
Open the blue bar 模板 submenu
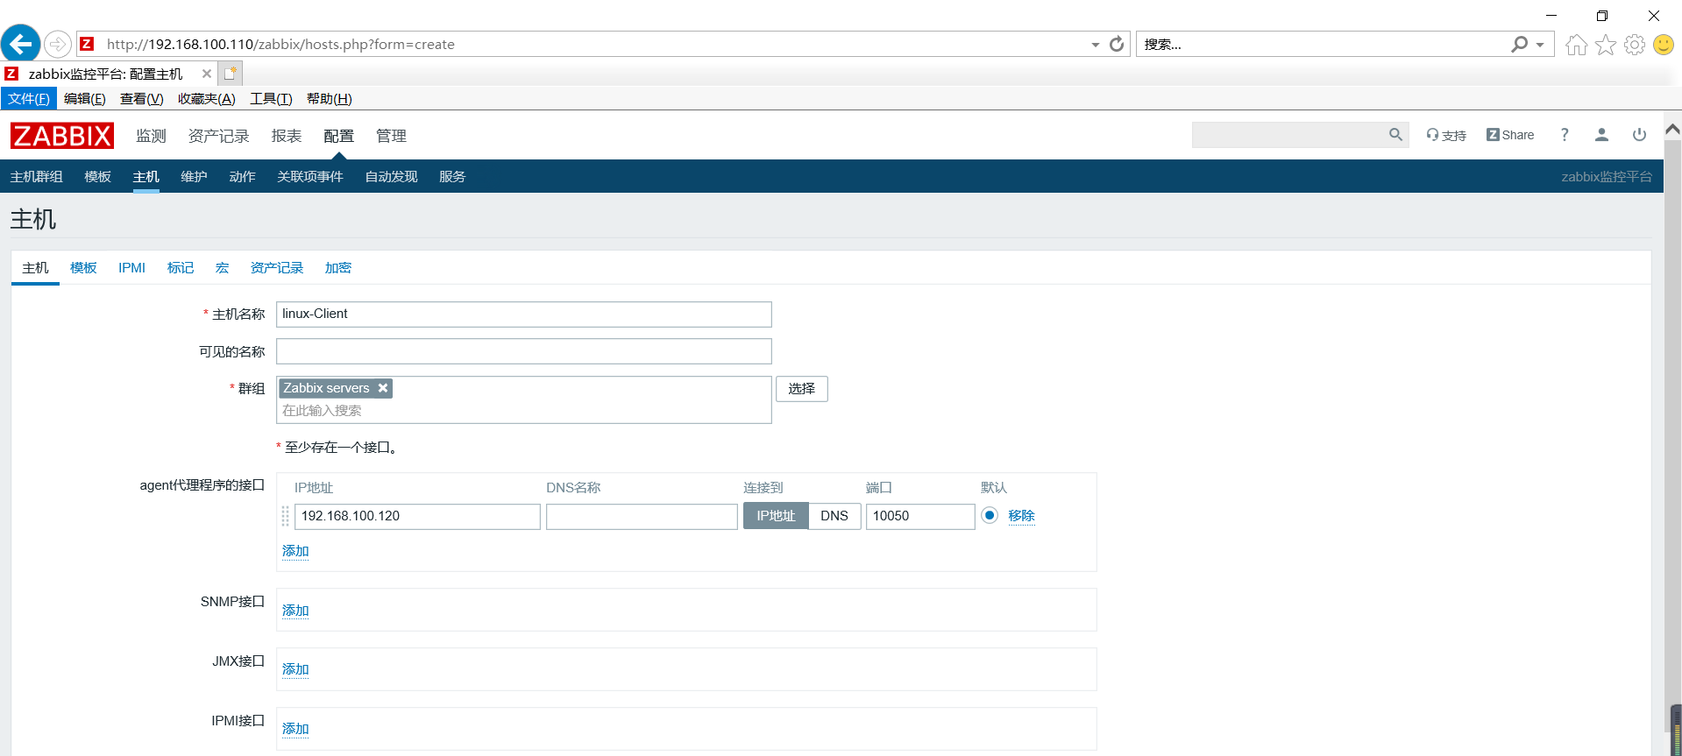coord(98,177)
